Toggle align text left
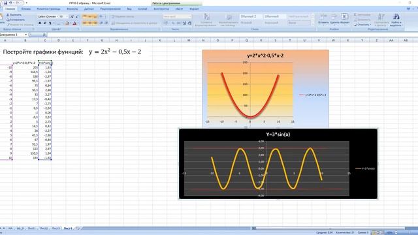This screenshot has width=418, height=235. tap(85, 23)
